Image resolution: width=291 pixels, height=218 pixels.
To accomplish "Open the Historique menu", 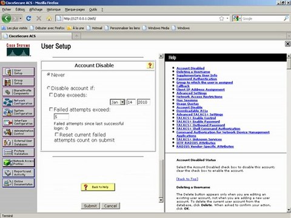I will [x=53, y=10].
